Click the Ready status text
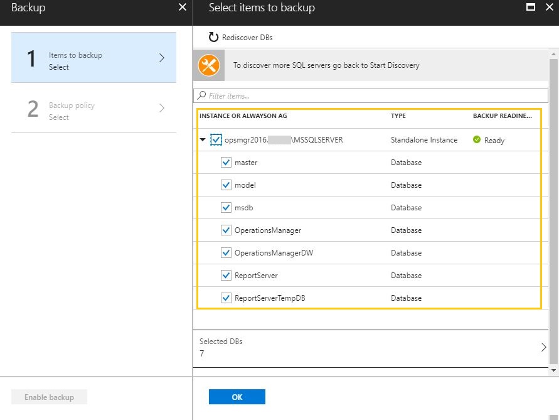This screenshot has height=420, width=559. click(494, 140)
